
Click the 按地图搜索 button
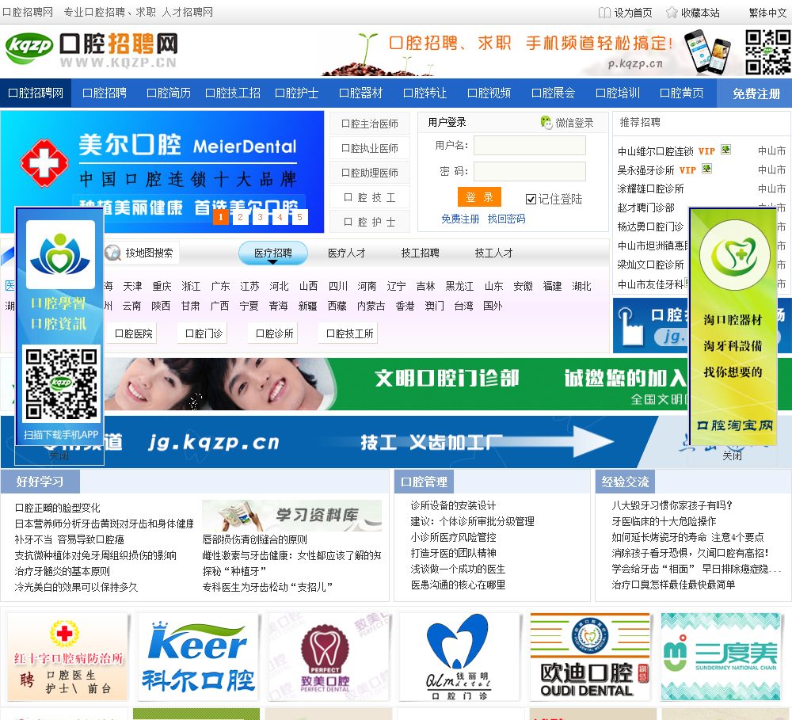pyautogui.click(x=142, y=253)
